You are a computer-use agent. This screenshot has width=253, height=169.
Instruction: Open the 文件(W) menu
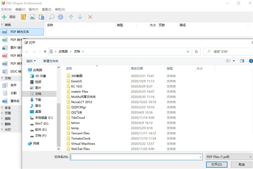[6, 10]
